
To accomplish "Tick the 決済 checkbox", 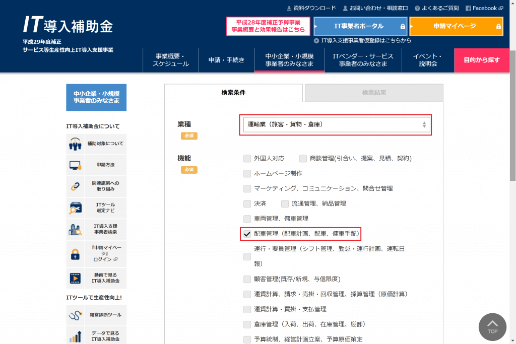I will [247, 203].
